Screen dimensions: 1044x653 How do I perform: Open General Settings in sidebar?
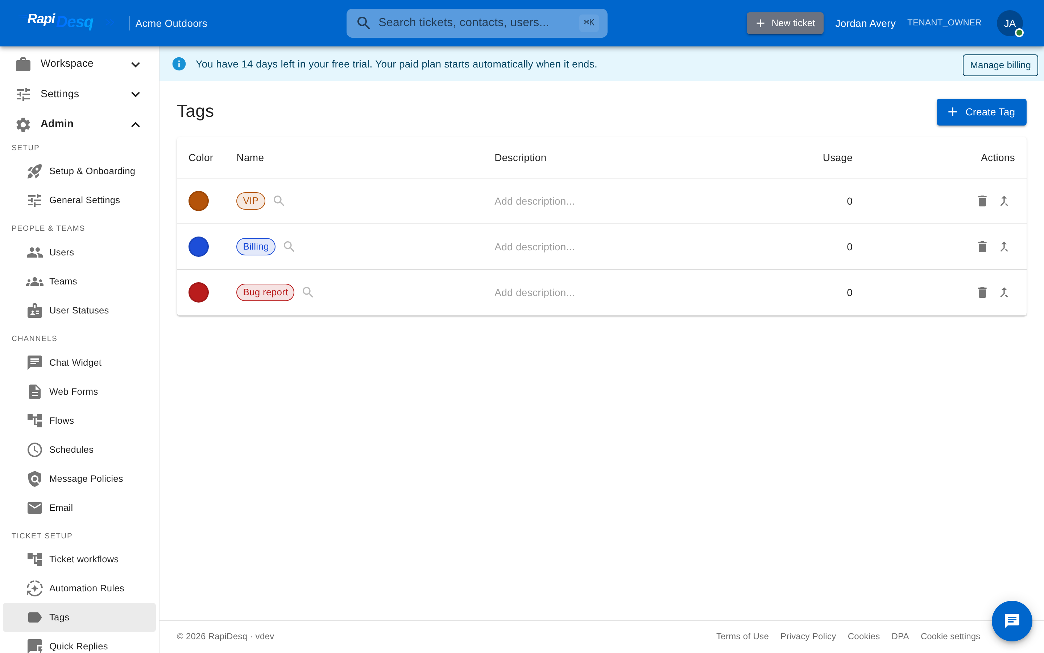pos(79,200)
